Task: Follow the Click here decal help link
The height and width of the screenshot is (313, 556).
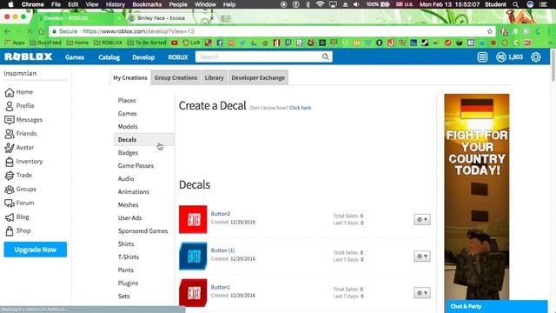Action: click(x=300, y=108)
